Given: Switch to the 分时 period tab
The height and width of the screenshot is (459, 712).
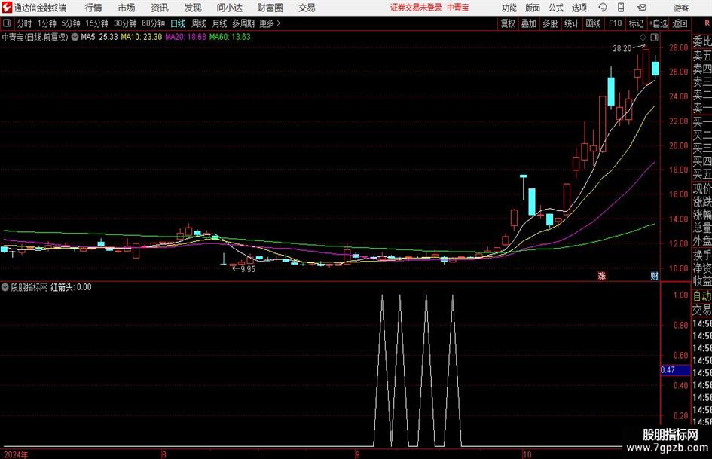Looking at the screenshot, I should (x=25, y=23).
